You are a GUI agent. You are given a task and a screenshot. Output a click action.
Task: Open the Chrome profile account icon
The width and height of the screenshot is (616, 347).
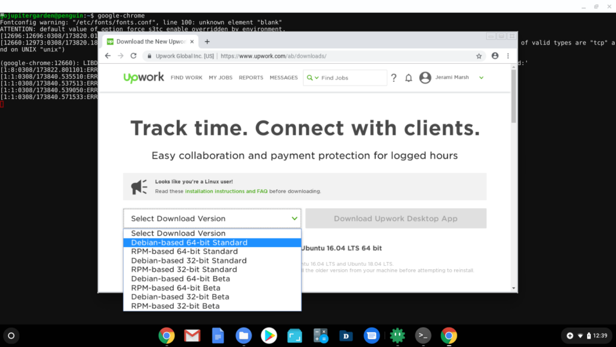pos(495,56)
